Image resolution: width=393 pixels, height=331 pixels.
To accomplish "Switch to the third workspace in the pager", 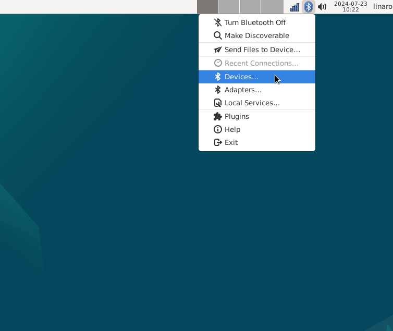I will pyautogui.click(x=250, y=7).
